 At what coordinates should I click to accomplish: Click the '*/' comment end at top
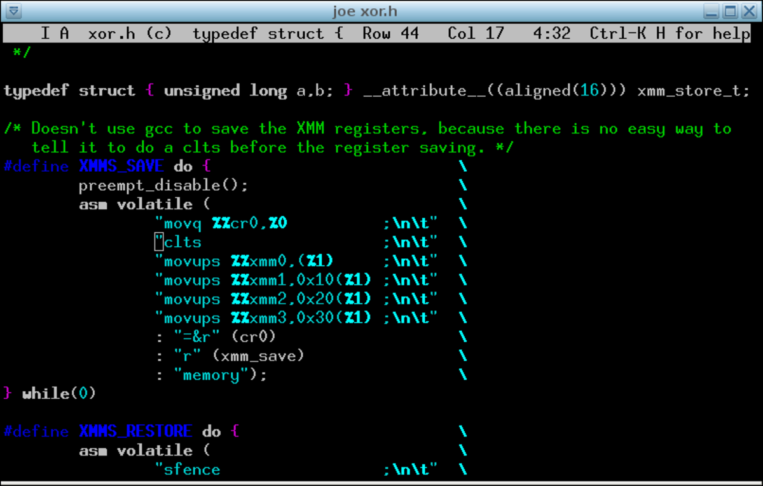click(x=22, y=53)
